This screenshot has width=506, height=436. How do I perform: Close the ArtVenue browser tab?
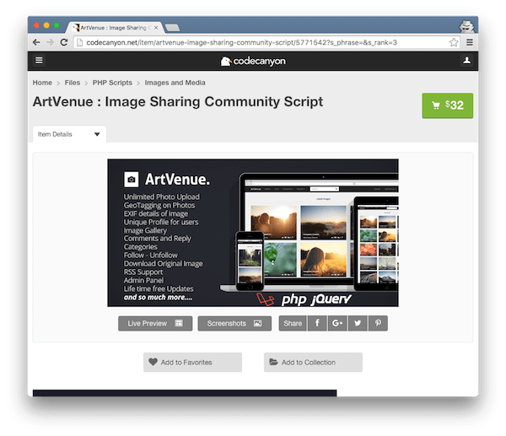pyautogui.click(x=156, y=28)
